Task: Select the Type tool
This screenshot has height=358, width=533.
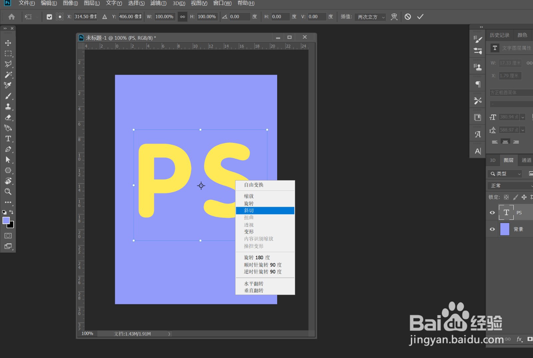Action: 8,139
